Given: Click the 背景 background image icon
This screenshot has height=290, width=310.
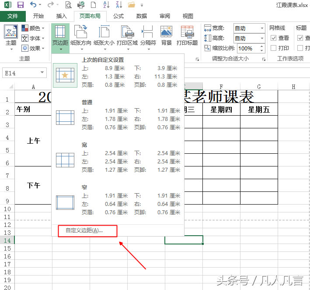Looking at the screenshot, I should [166, 35].
